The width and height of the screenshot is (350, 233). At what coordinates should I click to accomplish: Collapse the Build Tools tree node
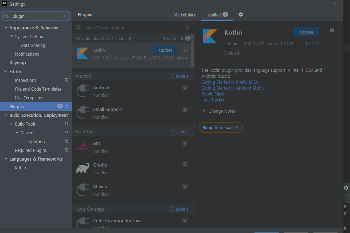[x=11, y=123]
